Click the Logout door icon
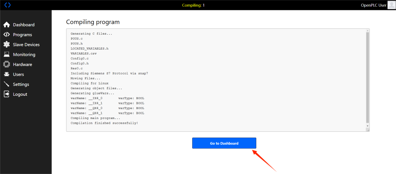The image size is (396, 174). click(x=7, y=94)
